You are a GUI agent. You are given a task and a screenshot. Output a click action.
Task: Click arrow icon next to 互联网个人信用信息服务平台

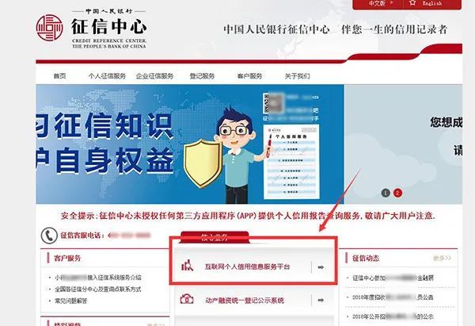point(321,267)
